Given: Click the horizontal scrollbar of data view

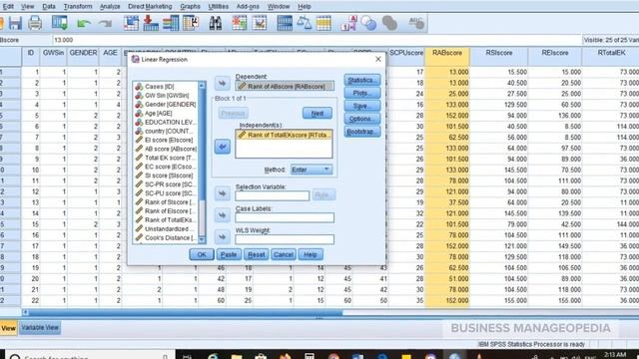Looking at the screenshot, I should tap(186, 312).
